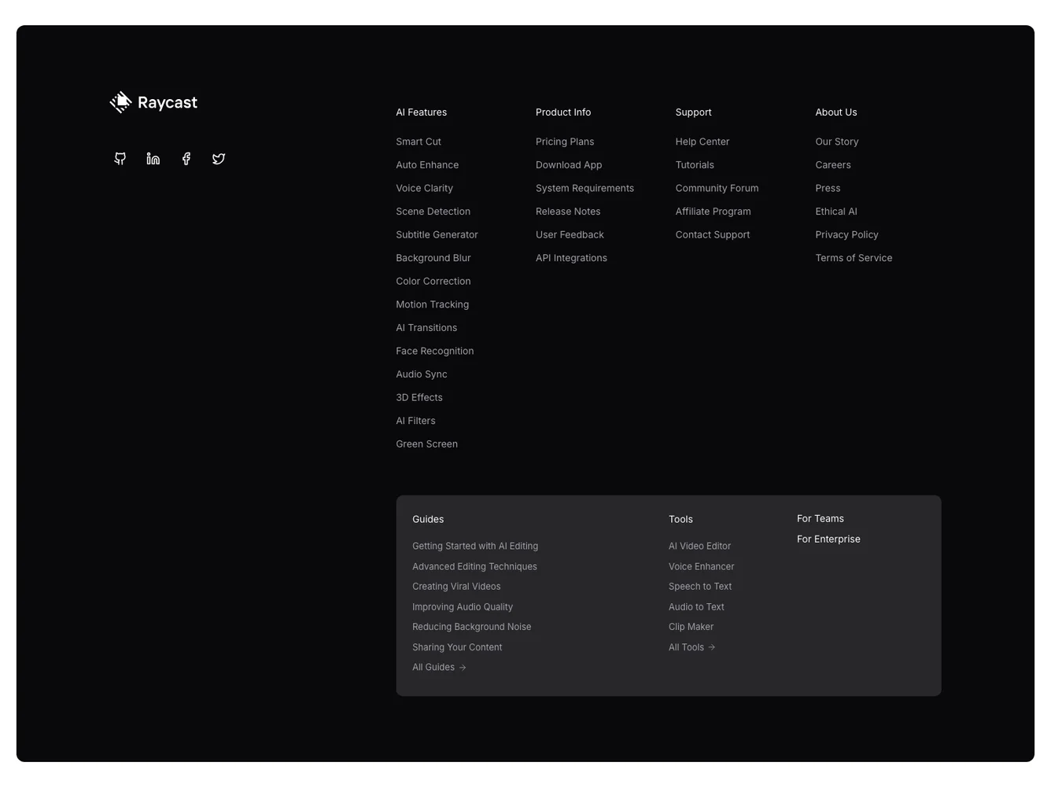Open Getting Started with AI Editing guide
Viewport: 1051px width, 788px height.
click(x=475, y=546)
